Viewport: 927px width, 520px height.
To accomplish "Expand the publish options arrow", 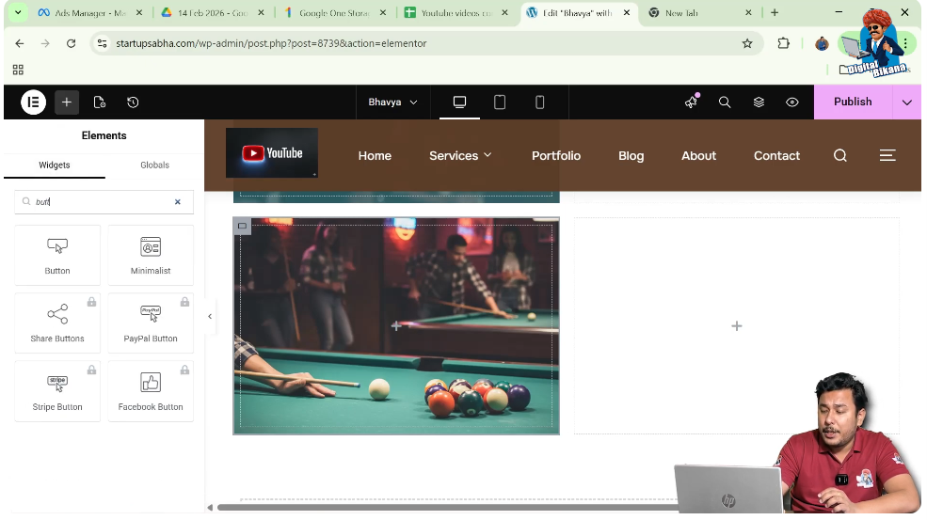I will click(907, 102).
